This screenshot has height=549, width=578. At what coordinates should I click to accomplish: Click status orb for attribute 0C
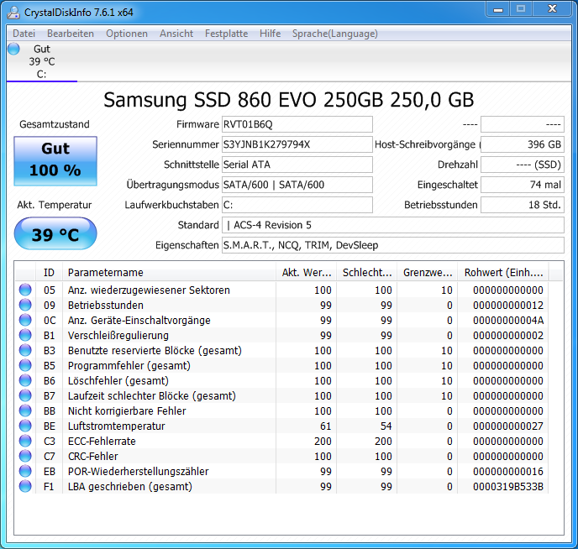pyautogui.click(x=25, y=320)
